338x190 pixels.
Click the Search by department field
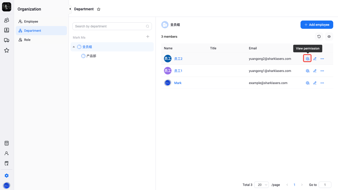point(112,26)
